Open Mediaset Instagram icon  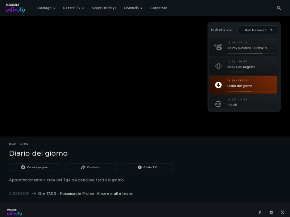coord(271,212)
